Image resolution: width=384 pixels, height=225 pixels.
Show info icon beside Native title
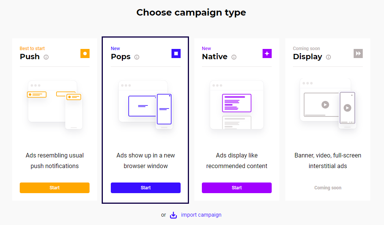[x=234, y=57]
